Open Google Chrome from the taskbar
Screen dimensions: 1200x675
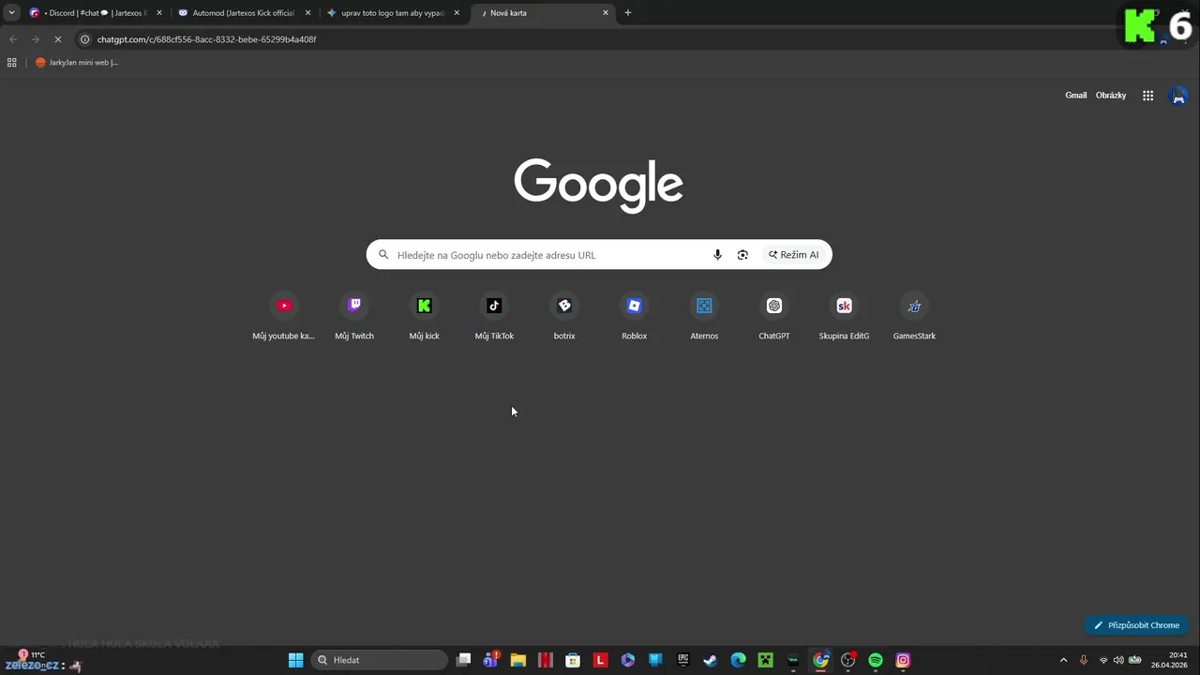pyautogui.click(x=820, y=660)
